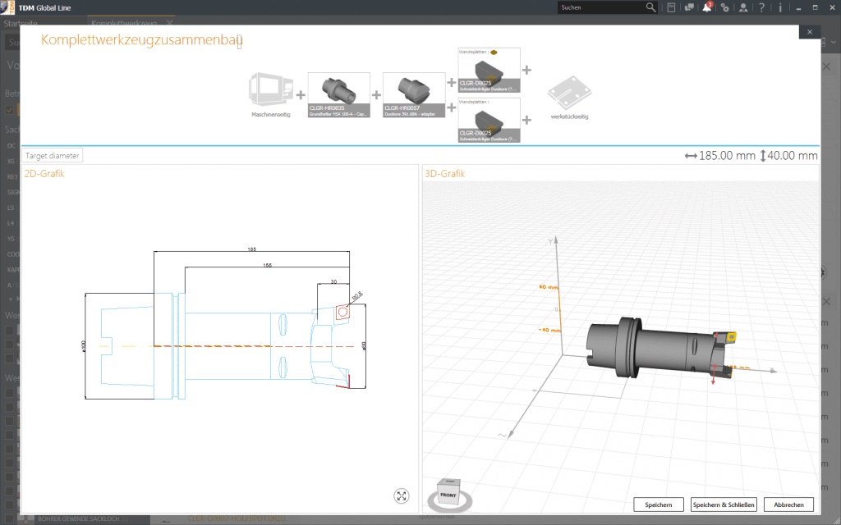The width and height of the screenshot is (841, 525).
Task: Click the 40.00 mm diameter value
Action: coord(793,156)
